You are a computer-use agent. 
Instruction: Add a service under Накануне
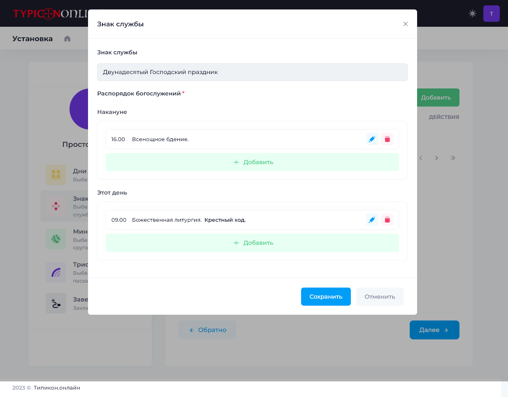point(252,162)
